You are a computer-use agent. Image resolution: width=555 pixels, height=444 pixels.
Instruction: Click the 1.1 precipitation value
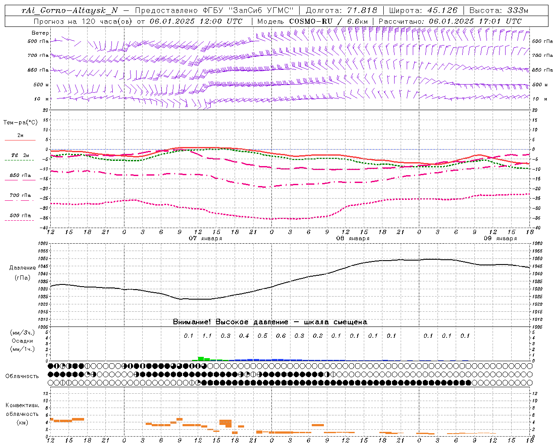point(207,336)
